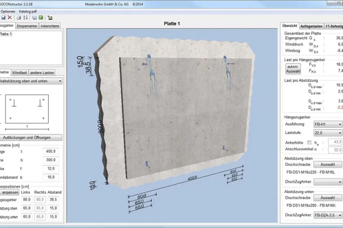Viewport: 343px width, 228px height.
Task: Open the lower DruckZugAnker FB-DZA-3,5 dropdown
Action: pyautogui.click(x=328, y=215)
